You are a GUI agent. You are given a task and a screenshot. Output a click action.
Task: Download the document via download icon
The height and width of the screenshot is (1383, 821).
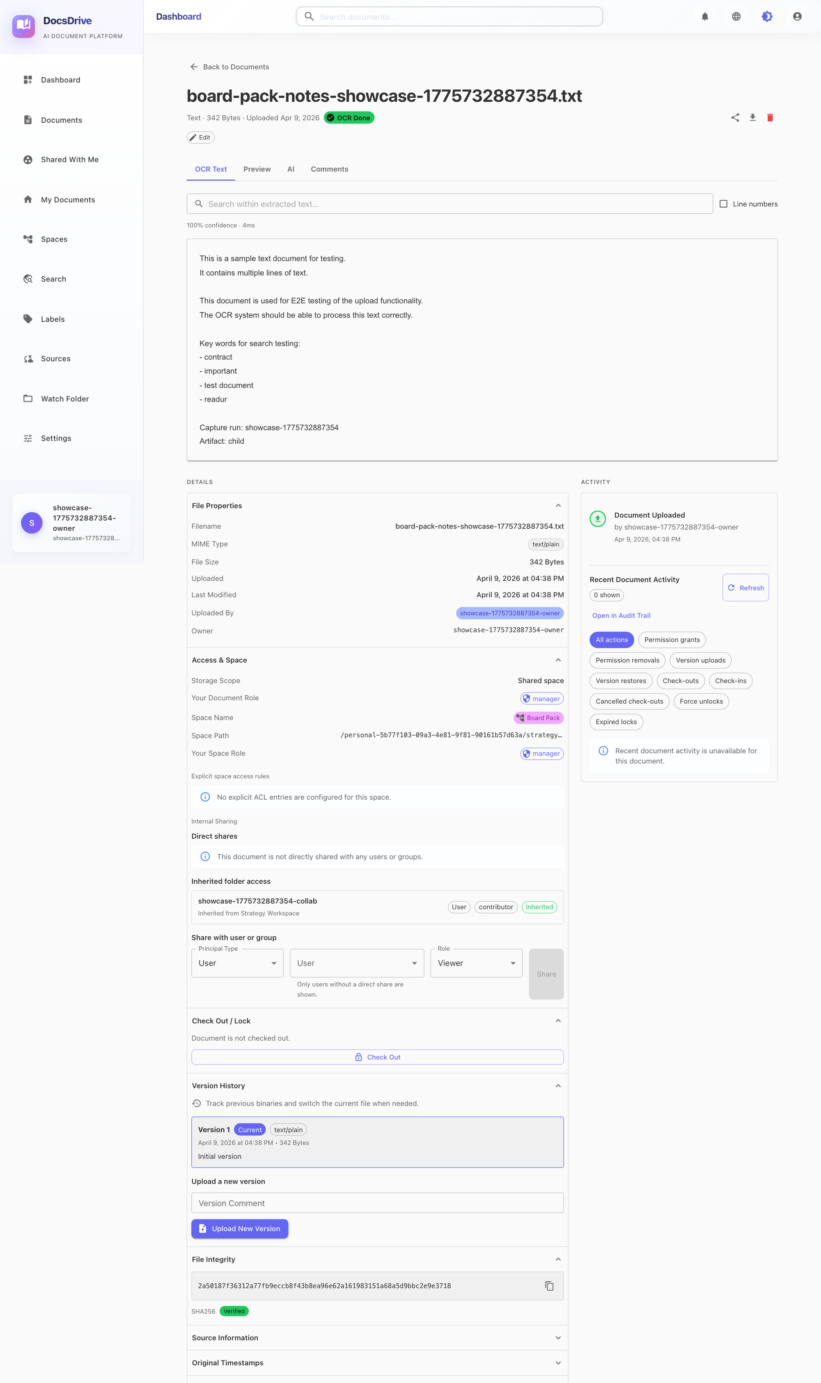pyautogui.click(x=752, y=117)
